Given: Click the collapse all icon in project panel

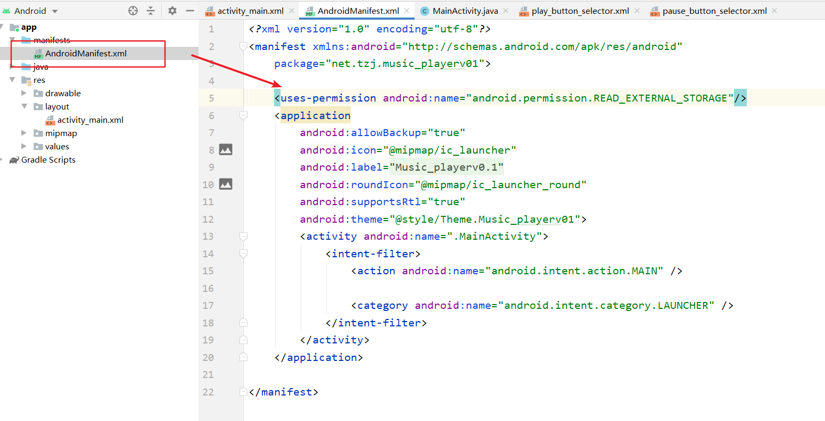Looking at the screenshot, I should coord(151,11).
